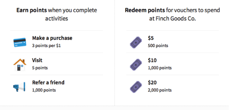
Task: Click the house icon beside Visit
Action: (x=20, y=65)
